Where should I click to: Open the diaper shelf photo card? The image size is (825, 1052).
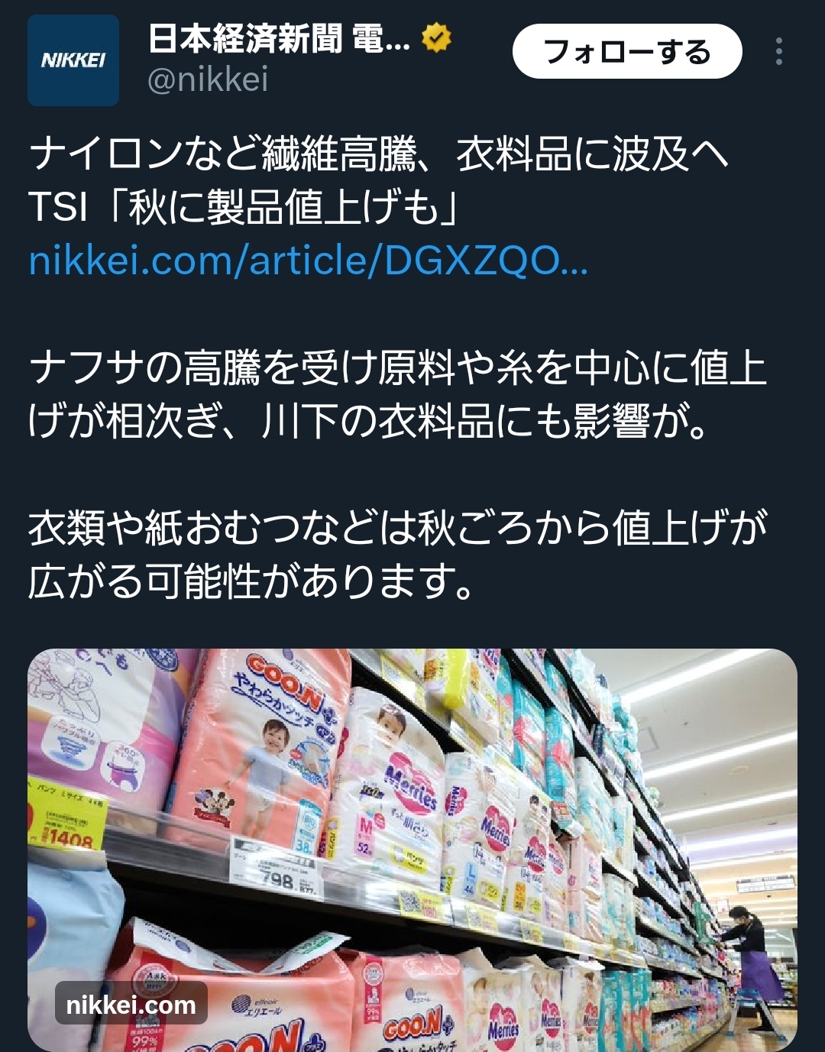(x=412, y=850)
